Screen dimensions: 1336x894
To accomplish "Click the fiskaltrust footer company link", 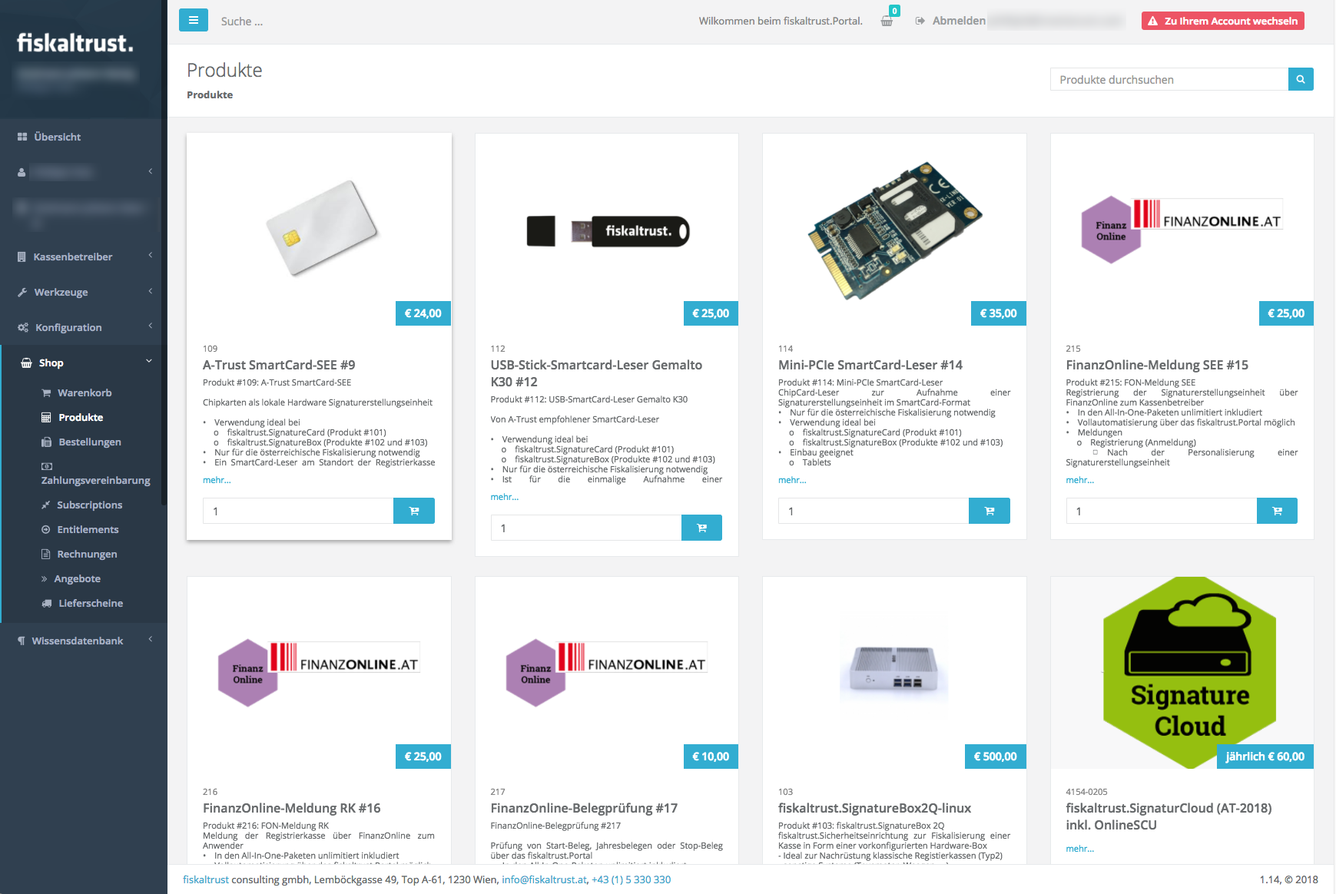I will coord(206,879).
